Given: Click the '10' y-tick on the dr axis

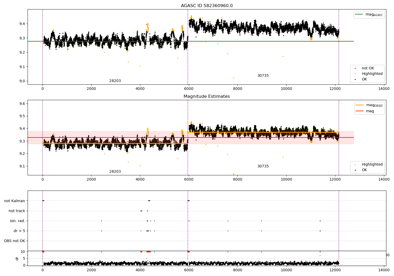Looking at the screenshot, I should pyautogui.click(x=23, y=252).
